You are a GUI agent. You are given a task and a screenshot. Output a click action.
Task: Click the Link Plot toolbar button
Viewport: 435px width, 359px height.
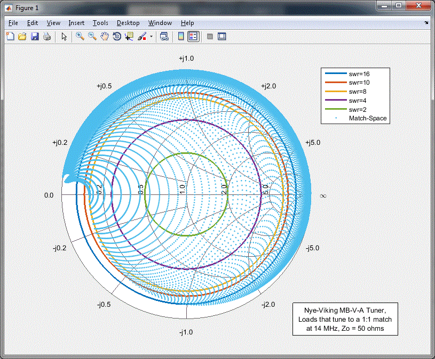point(164,37)
